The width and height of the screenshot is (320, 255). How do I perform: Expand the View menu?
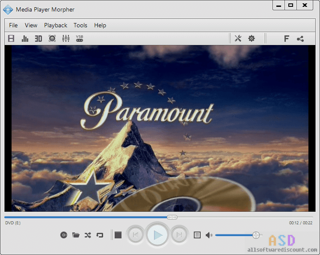tap(31, 25)
